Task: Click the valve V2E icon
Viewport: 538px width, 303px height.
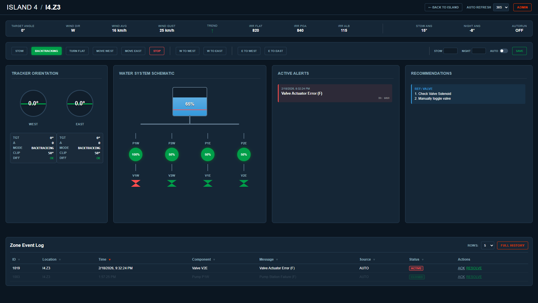Action: tap(244, 183)
